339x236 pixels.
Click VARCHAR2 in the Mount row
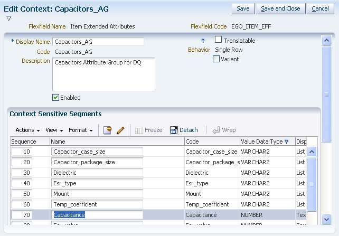255,194
